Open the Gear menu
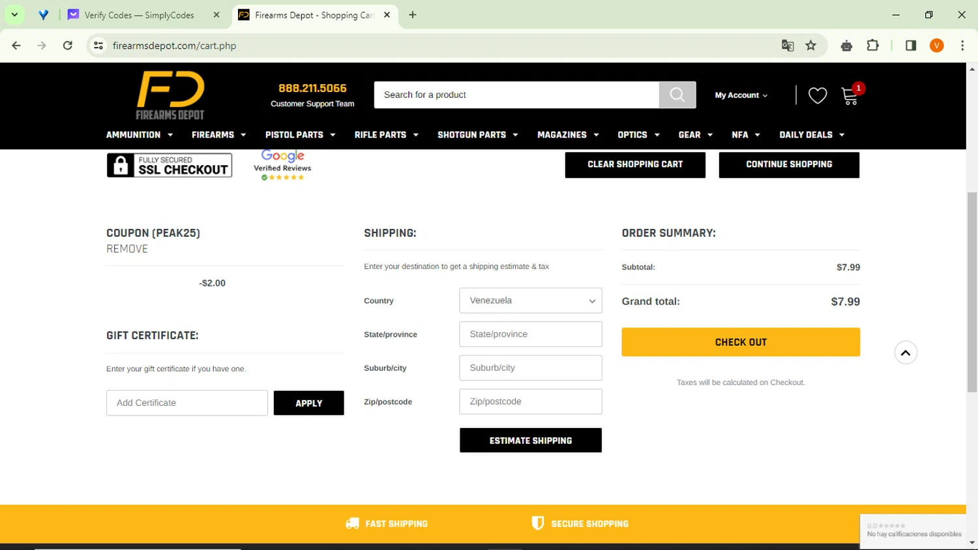 (695, 135)
